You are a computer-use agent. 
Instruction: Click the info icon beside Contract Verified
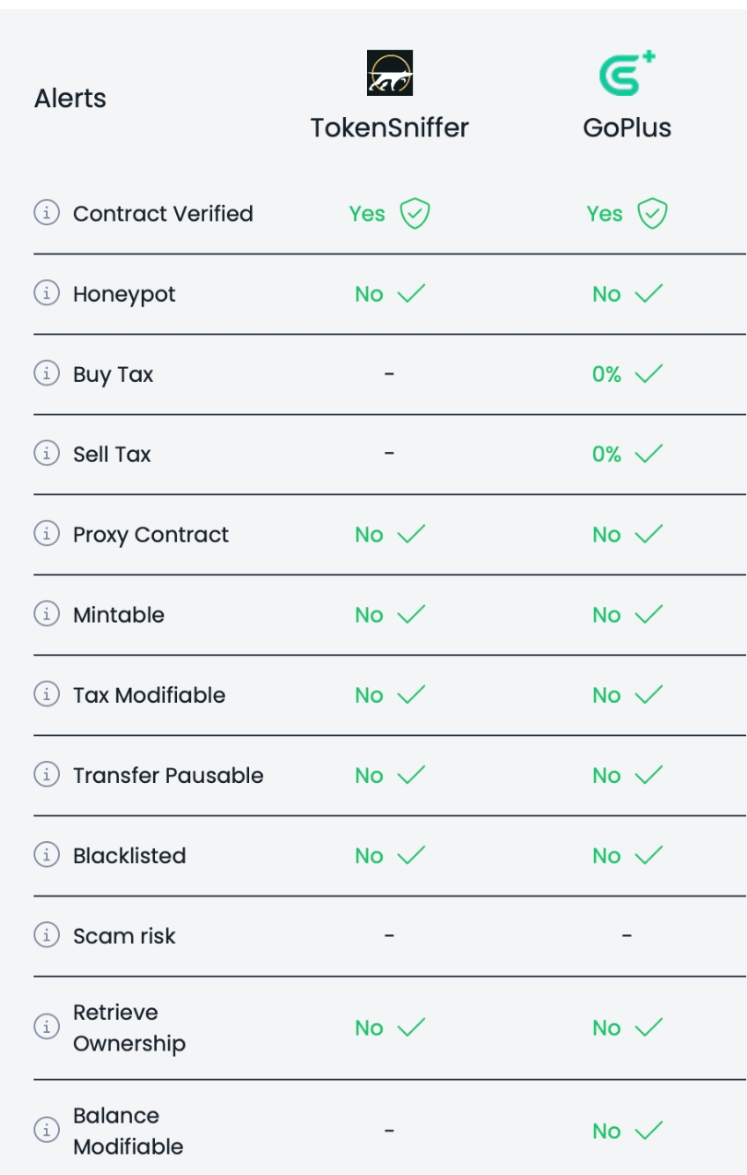[x=46, y=213]
